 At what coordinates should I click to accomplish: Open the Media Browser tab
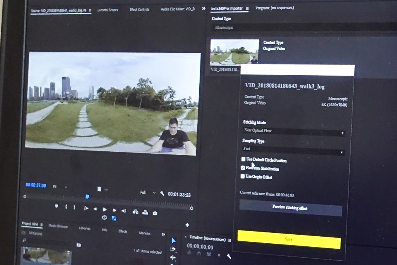(x=58, y=226)
